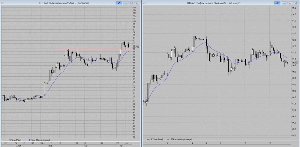The width and height of the screenshot is (300, 147).
Task: Select 'ВТБ ао [Moving Average]' legend in Дневной chart
Action: click(40, 140)
